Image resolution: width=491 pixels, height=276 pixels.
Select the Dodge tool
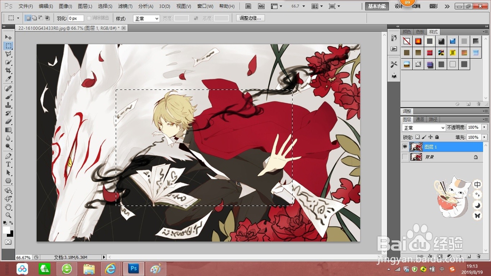click(8, 146)
